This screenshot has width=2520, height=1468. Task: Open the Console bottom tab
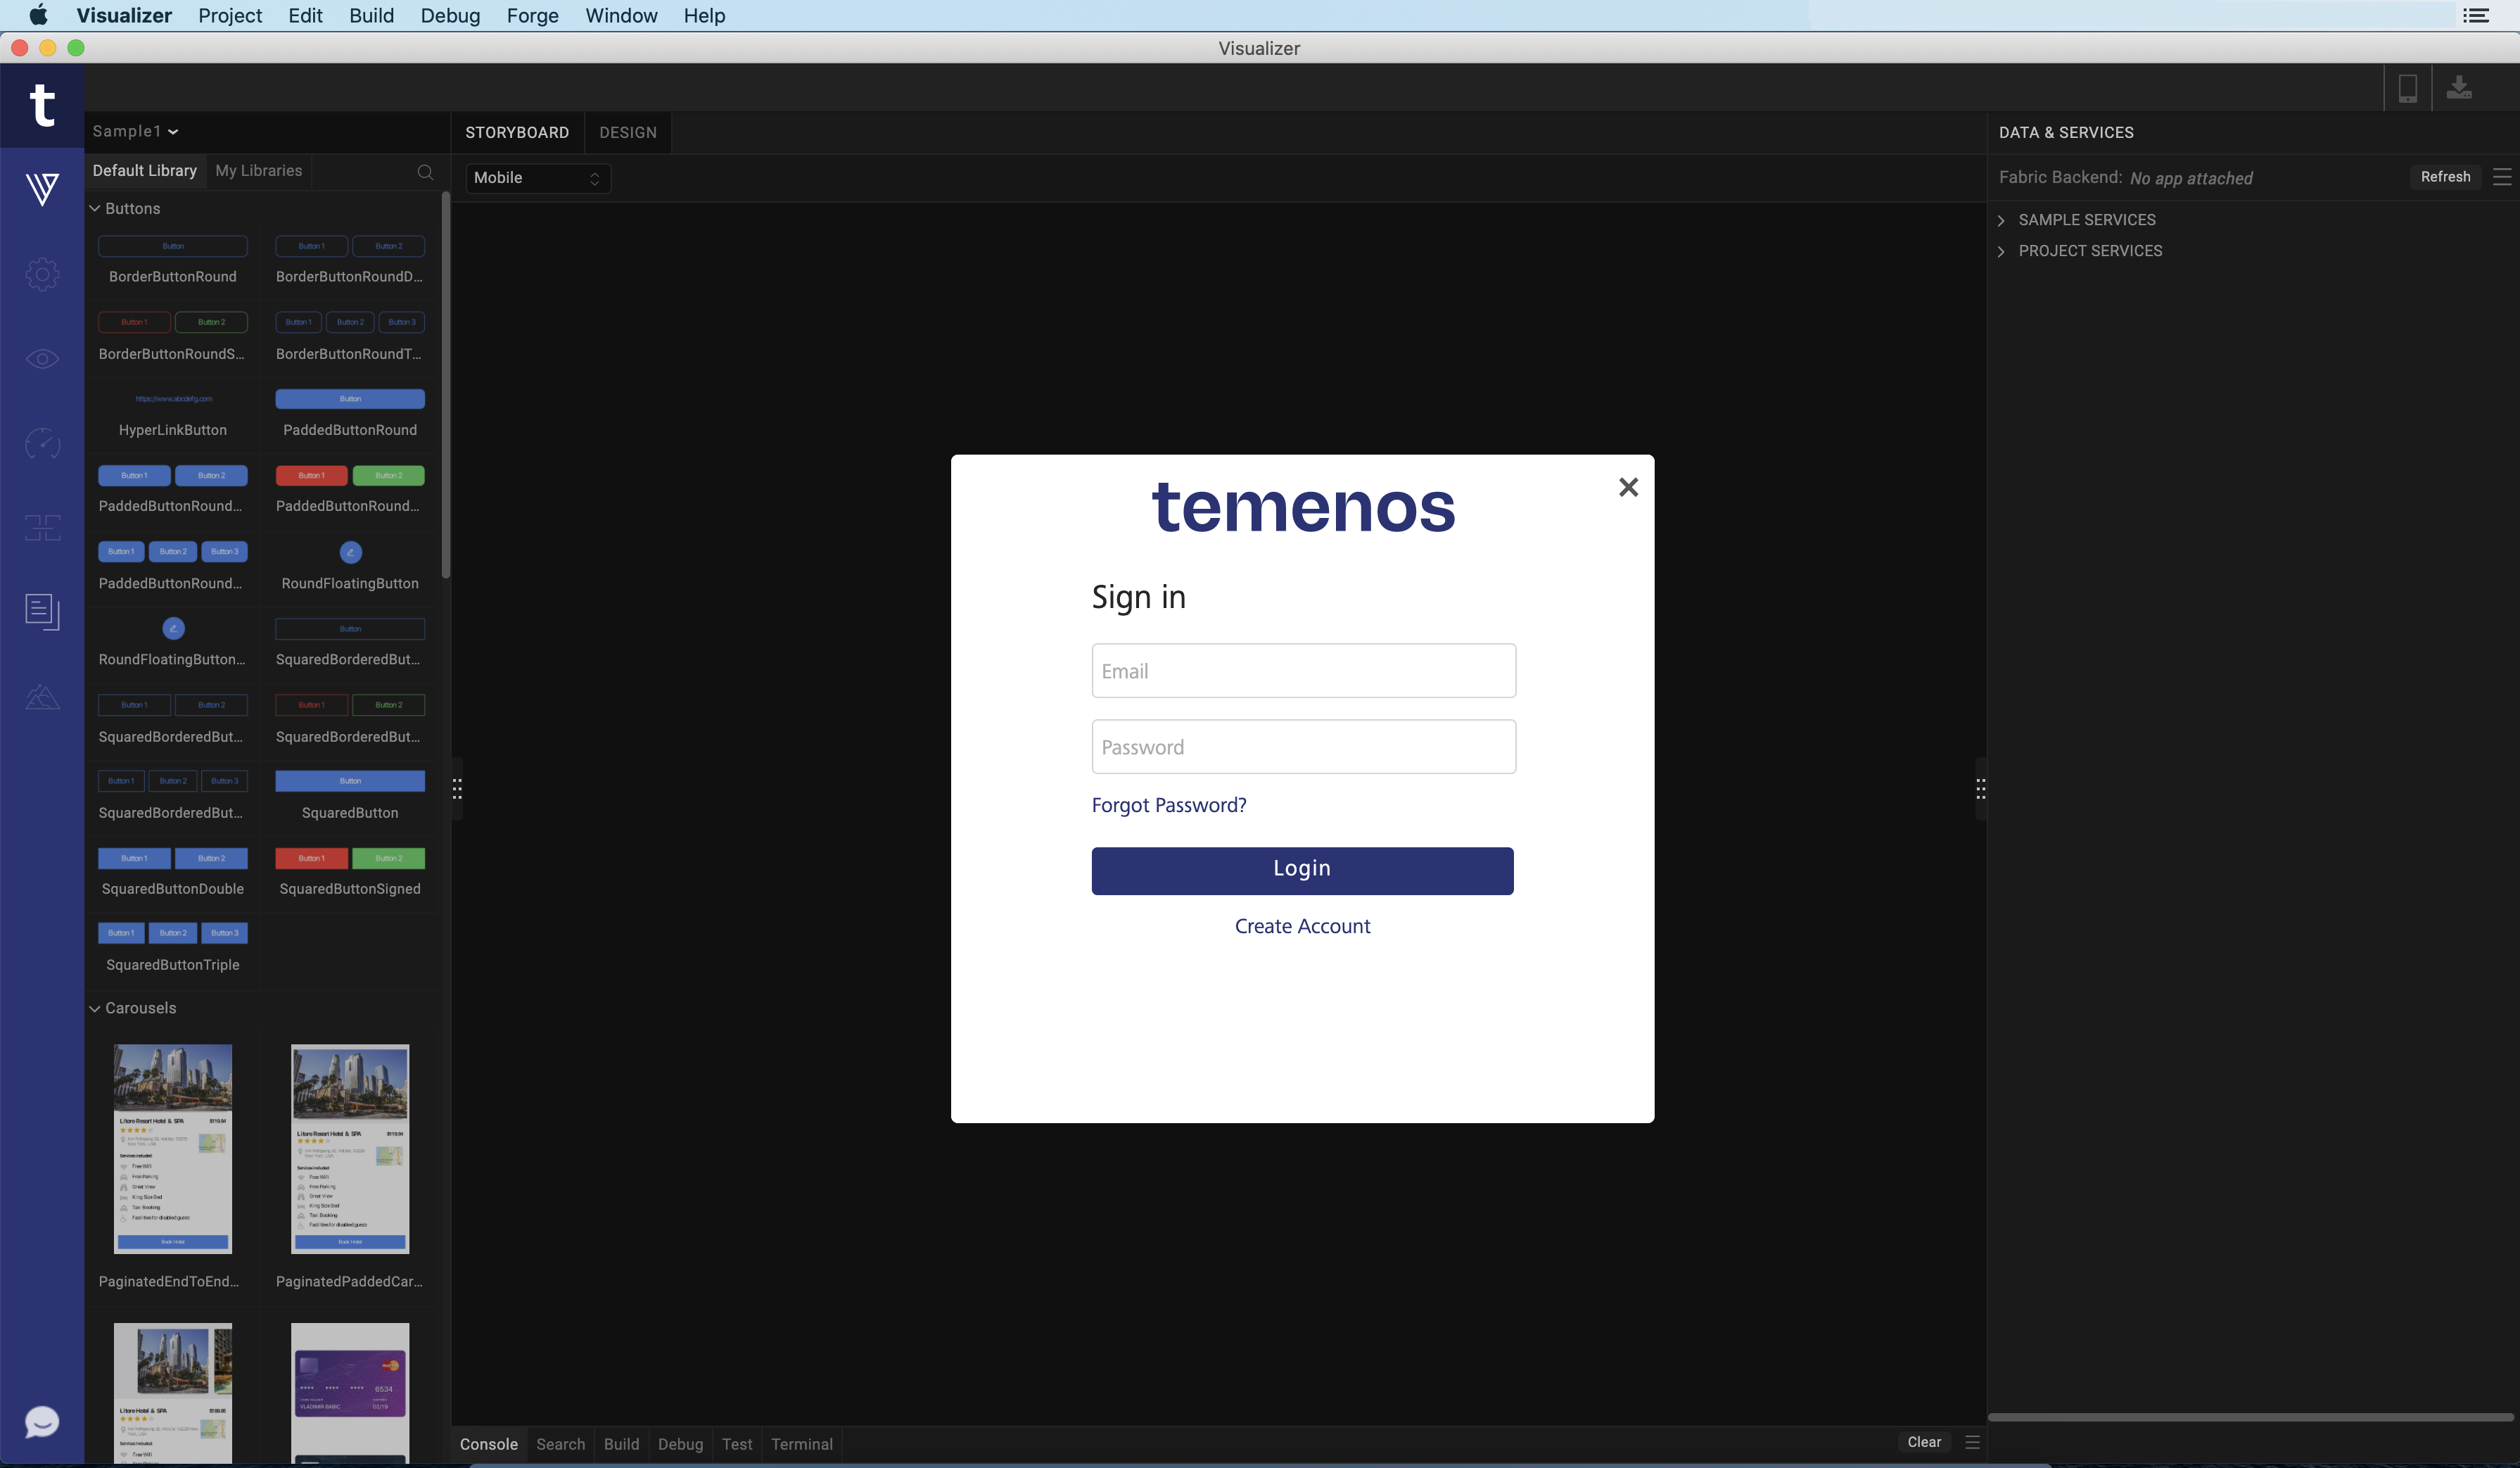click(x=489, y=1444)
